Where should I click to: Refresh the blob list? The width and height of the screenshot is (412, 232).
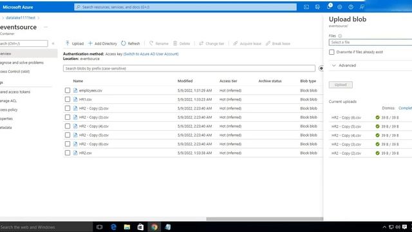tap(130, 43)
